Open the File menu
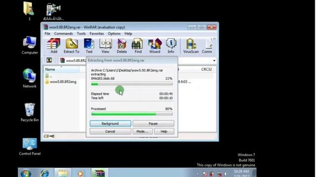Viewport: 316px width, 177px height. pyautogui.click(x=47, y=33)
